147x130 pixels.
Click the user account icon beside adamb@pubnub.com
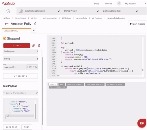[x=21, y=11]
